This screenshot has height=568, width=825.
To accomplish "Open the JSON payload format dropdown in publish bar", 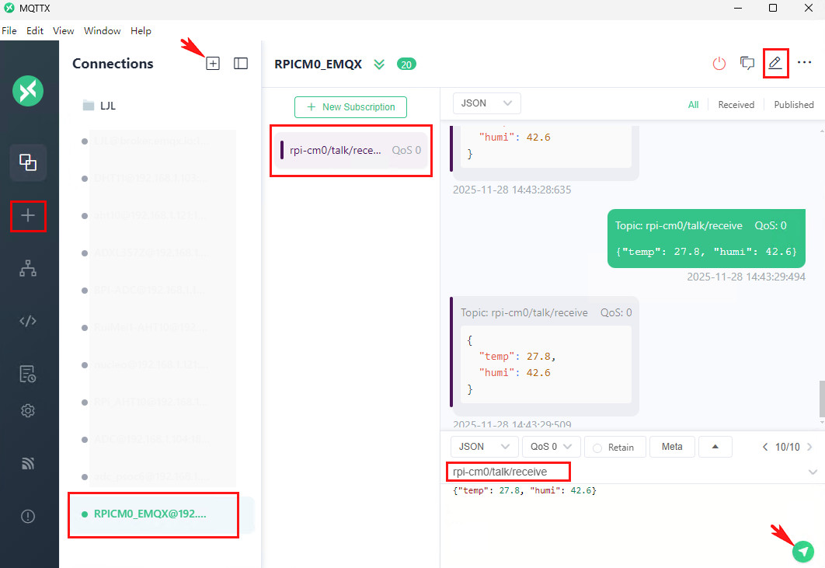I will (x=484, y=447).
